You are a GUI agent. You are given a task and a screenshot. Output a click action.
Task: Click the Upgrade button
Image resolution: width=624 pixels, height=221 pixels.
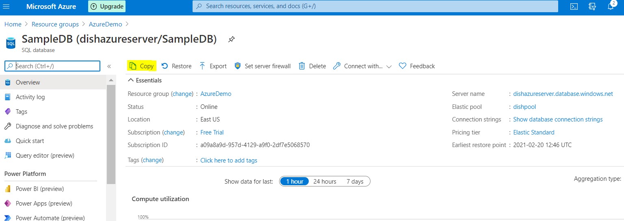pos(107,6)
